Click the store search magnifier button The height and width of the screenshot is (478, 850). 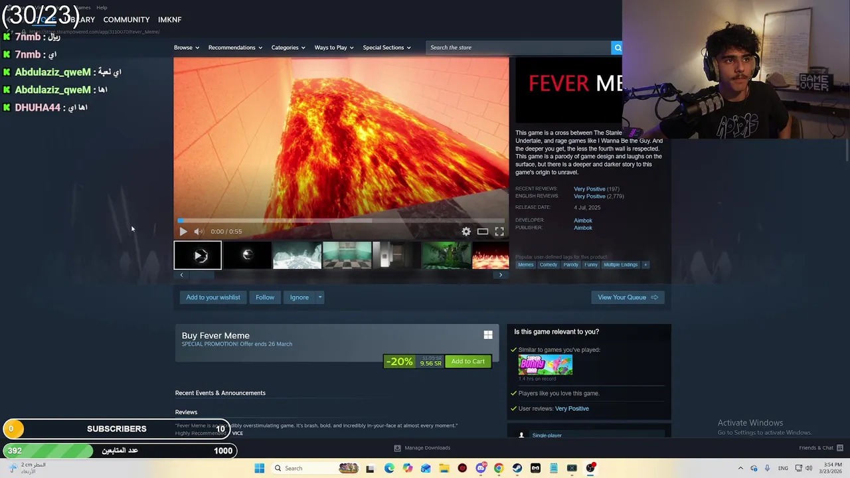click(617, 47)
